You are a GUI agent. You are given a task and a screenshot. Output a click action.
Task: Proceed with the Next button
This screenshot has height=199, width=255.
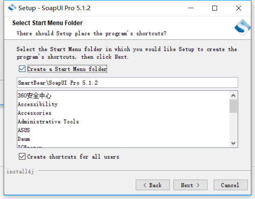pyautogui.click(x=191, y=185)
